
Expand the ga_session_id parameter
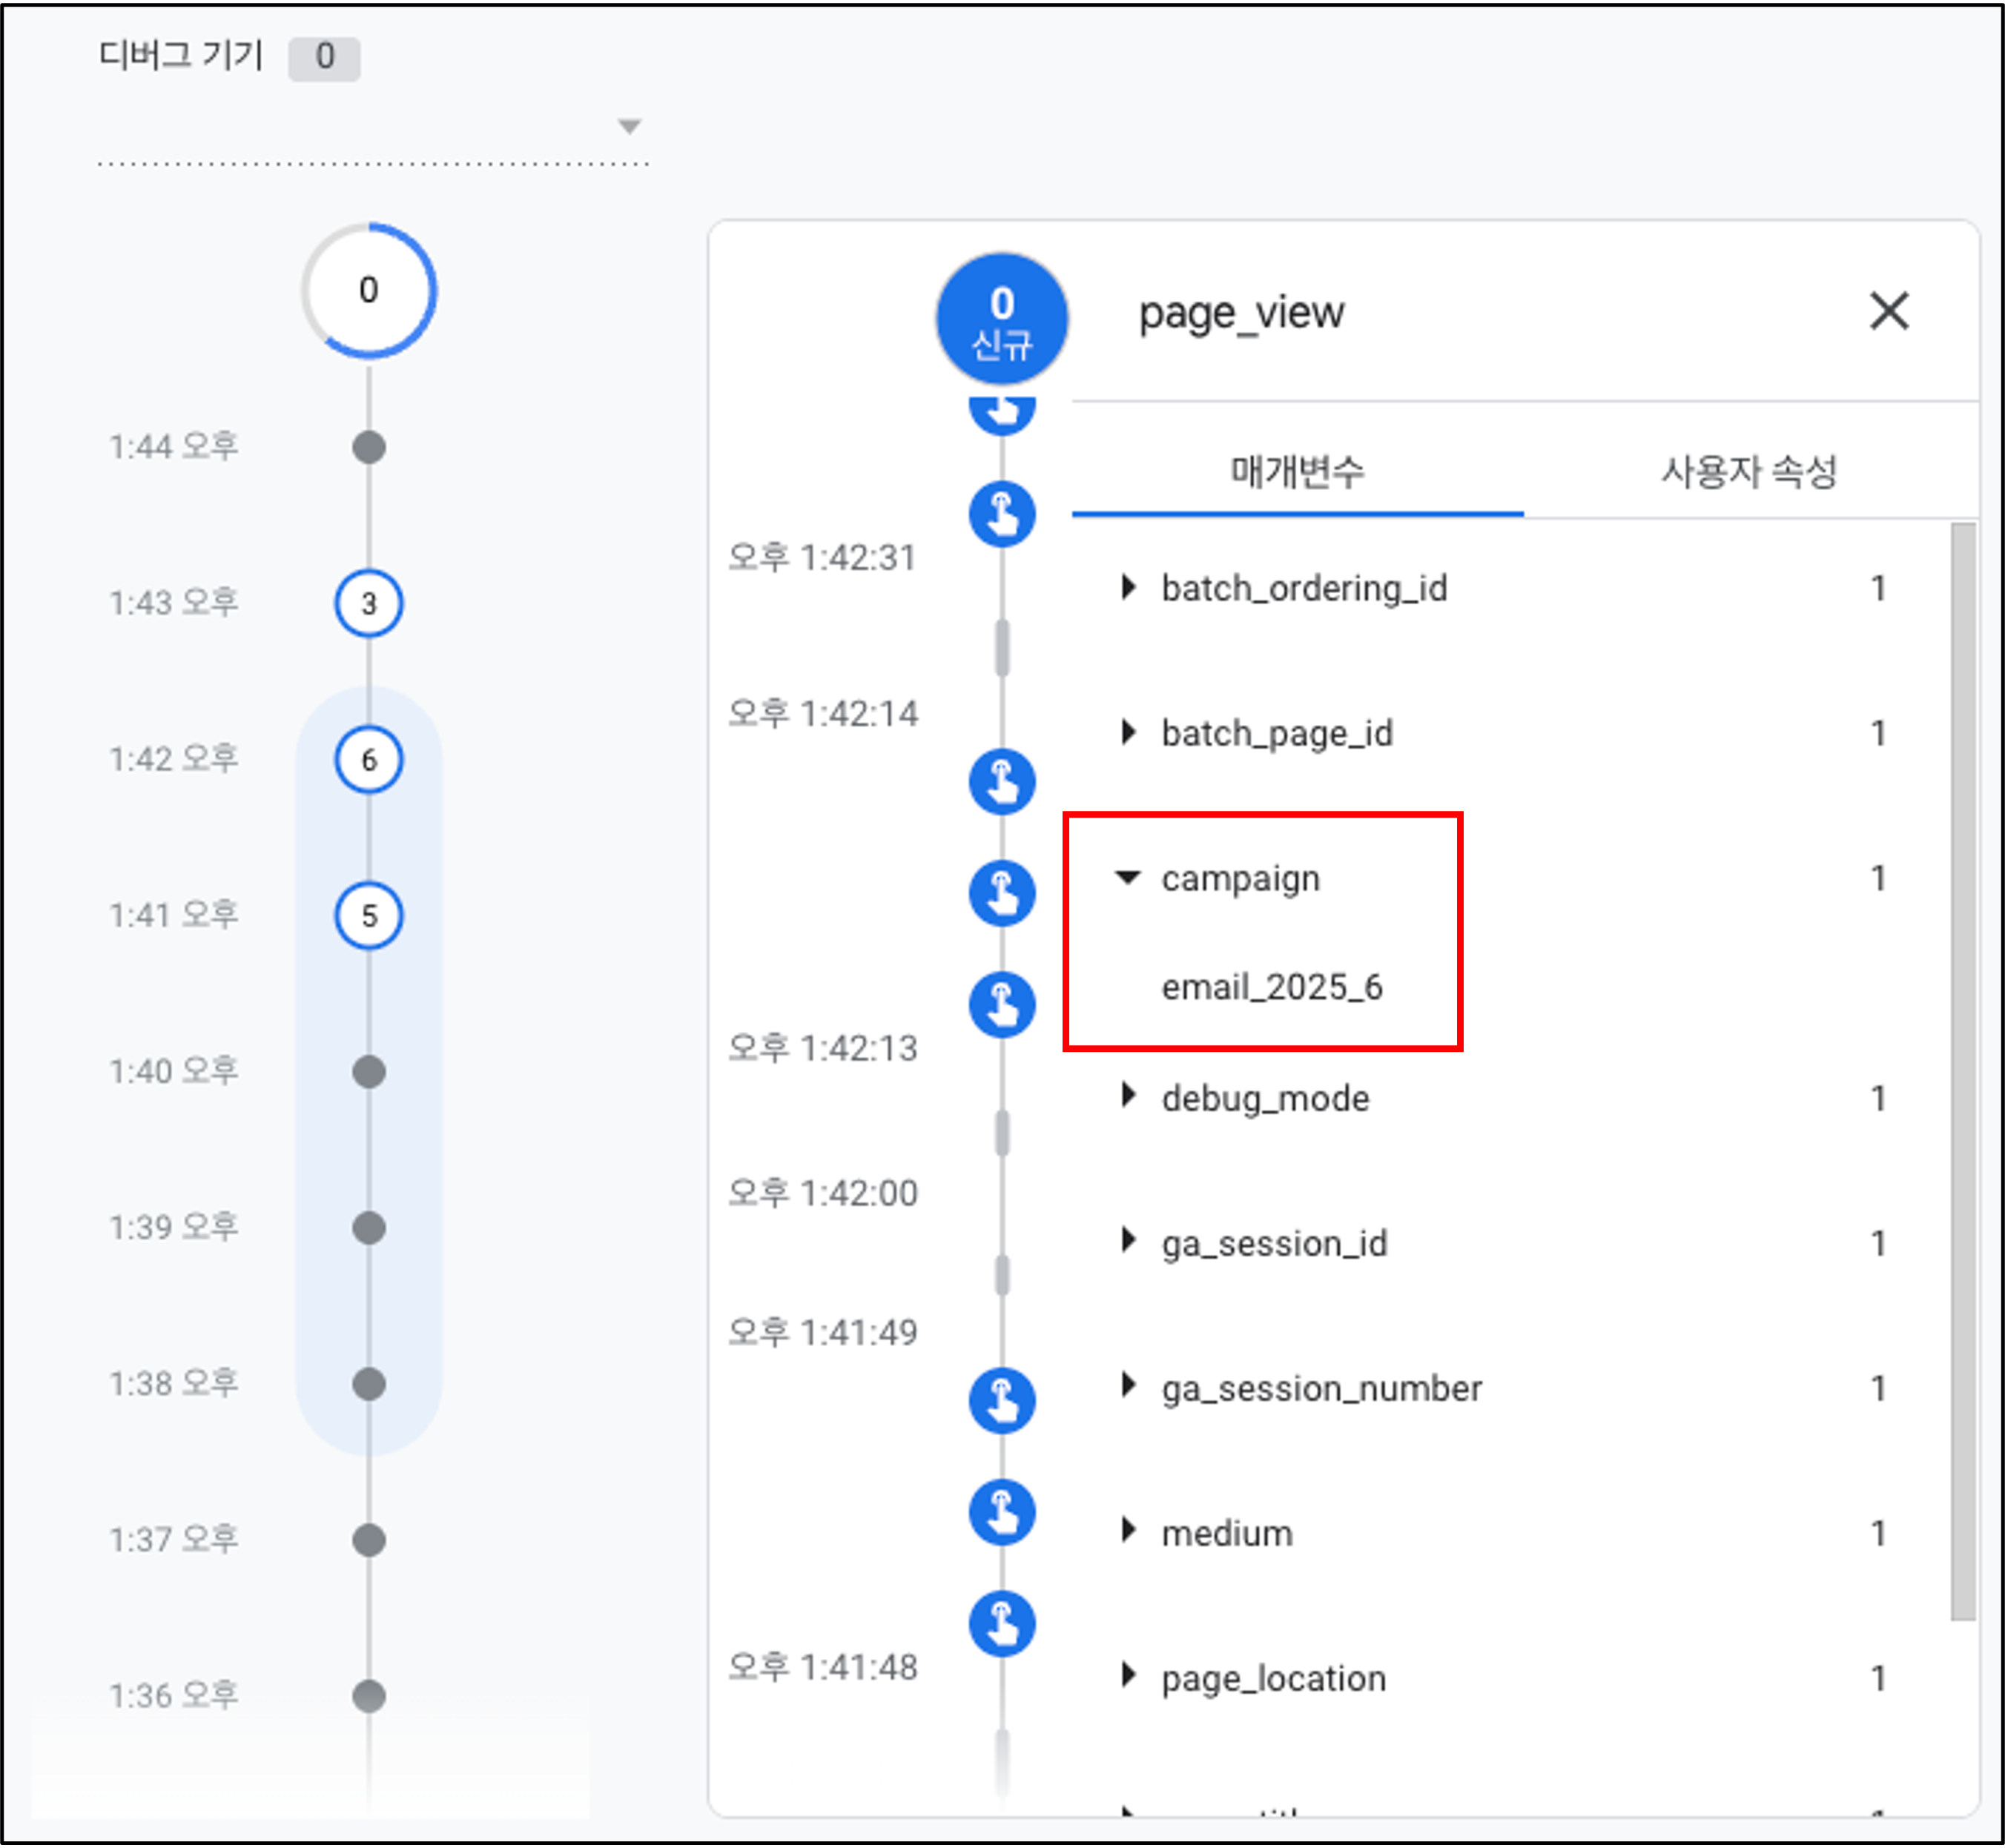[1129, 1241]
